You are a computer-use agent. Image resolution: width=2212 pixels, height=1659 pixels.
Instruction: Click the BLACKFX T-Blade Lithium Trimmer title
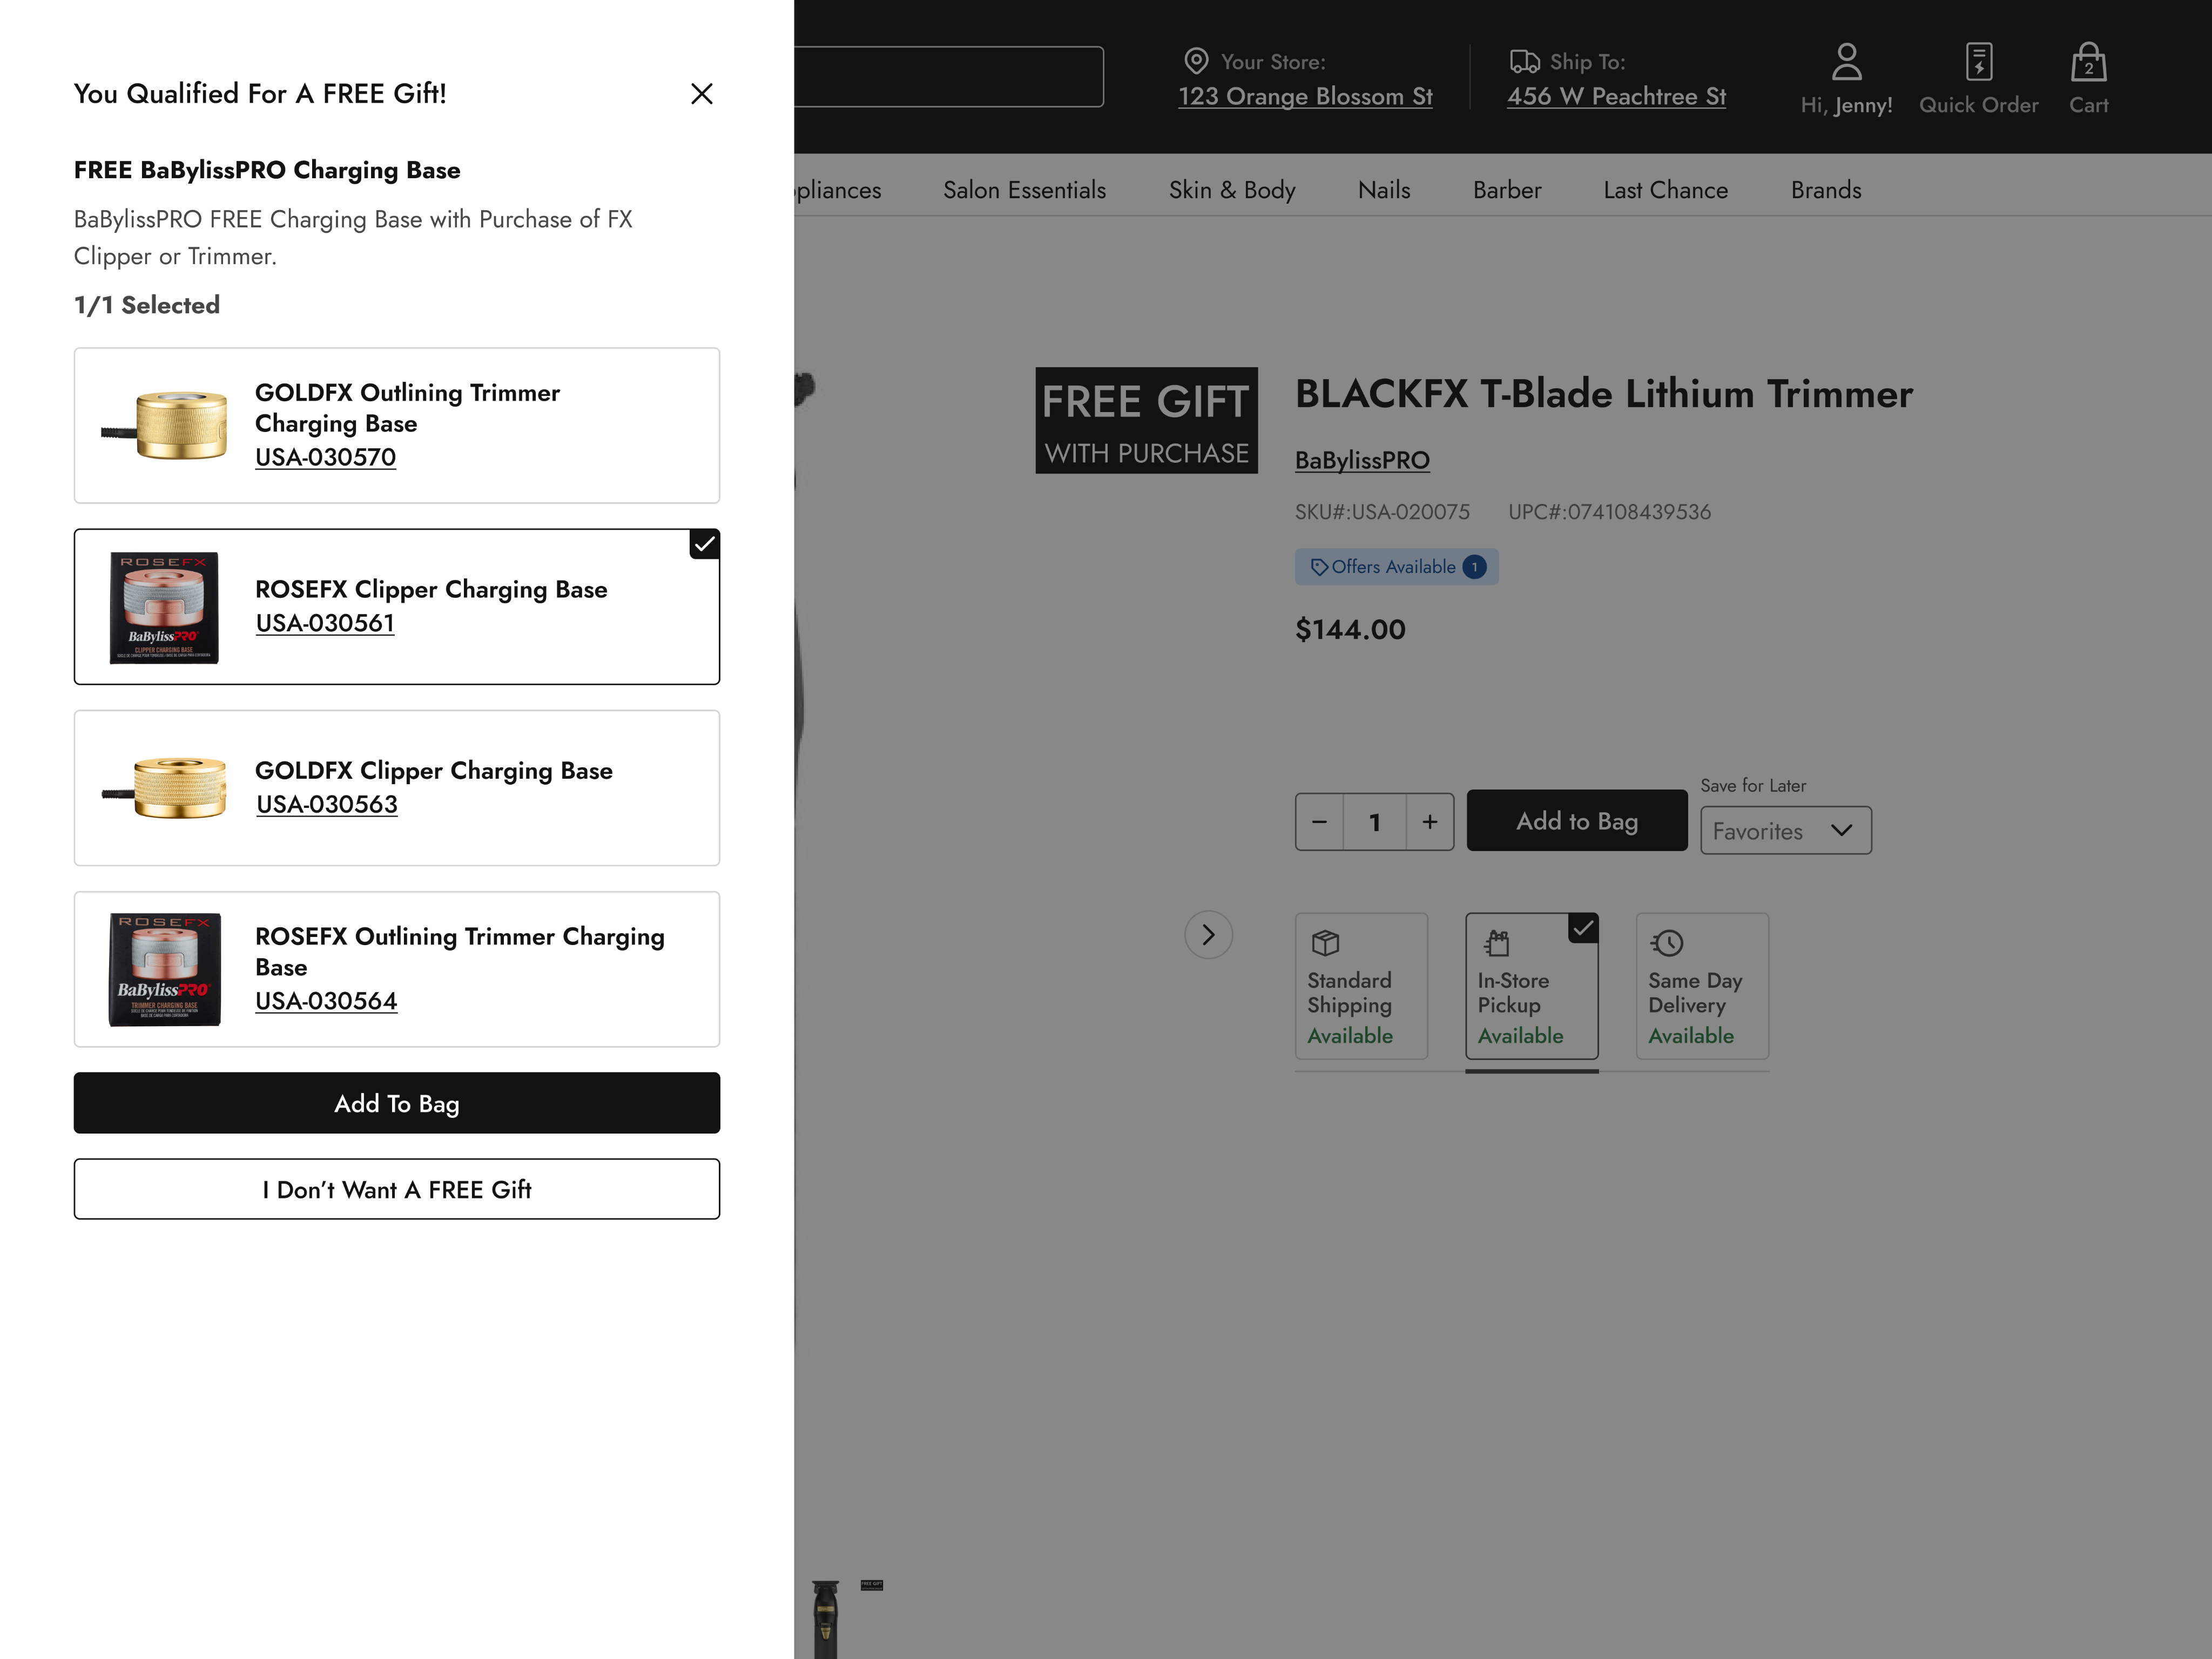[1604, 394]
